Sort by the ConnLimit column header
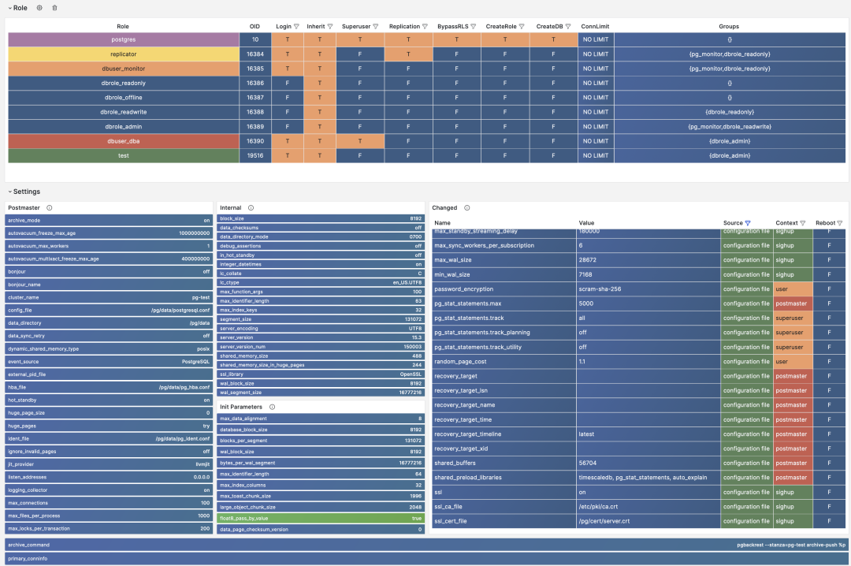The image size is (851, 566). point(595,26)
